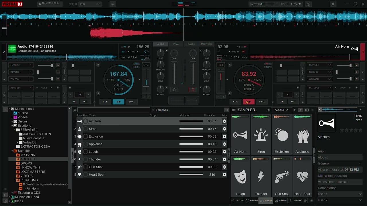This screenshot has height=206, width=367.
Task: Pause playback on deck A
Action: [x=118, y=102]
